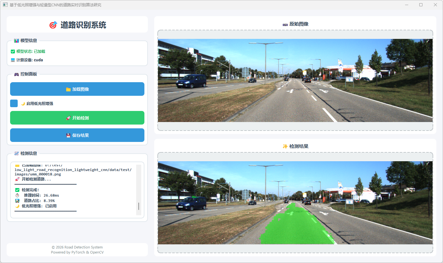The height and width of the screenshot is (263, 443).
Task: Click the Powered by PyTorch & OpenCV footer text
Action: pyautogui.click(x=77, y=252)
